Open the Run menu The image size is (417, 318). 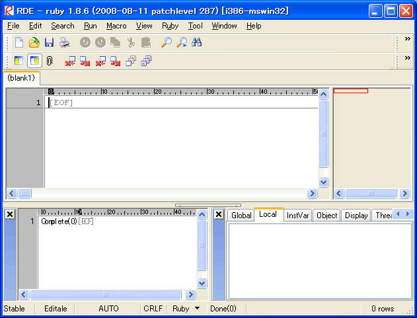click(91, 26)
